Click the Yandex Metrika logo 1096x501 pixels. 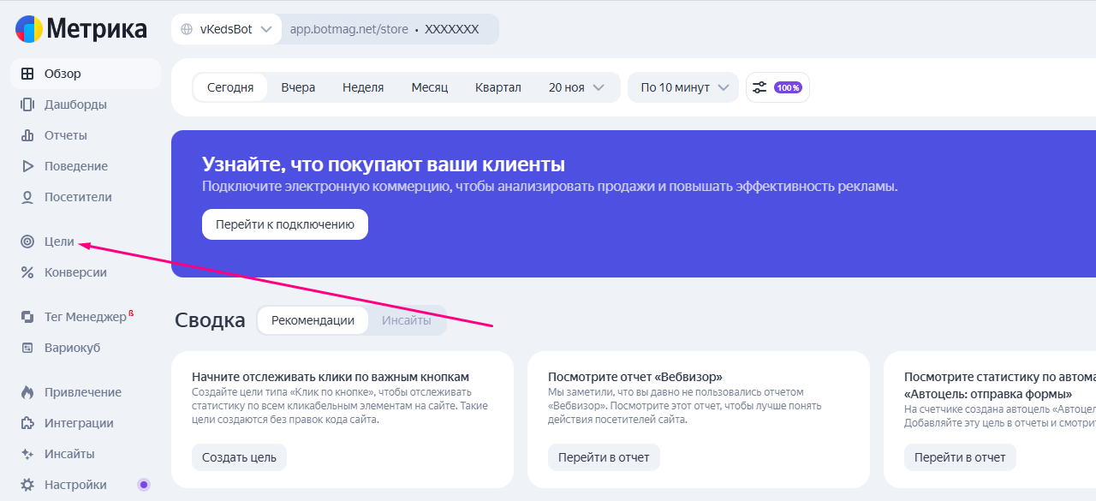pos(80,29)
